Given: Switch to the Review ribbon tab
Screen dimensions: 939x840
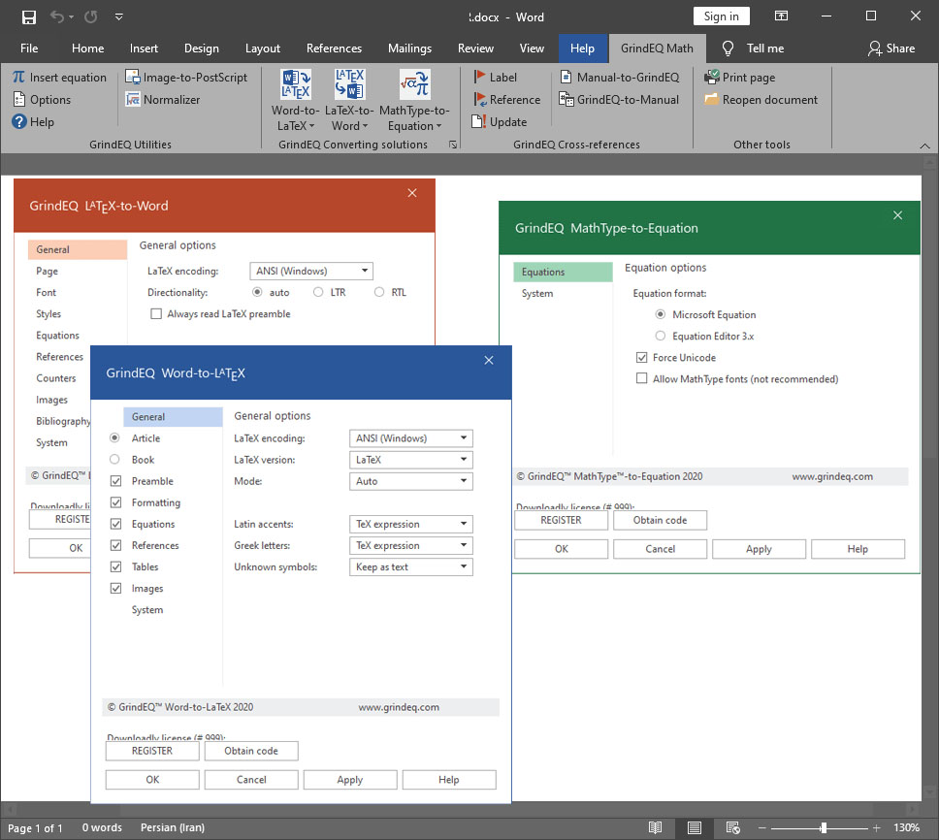Looking at the screenshot, I should [x=475, y=48].
